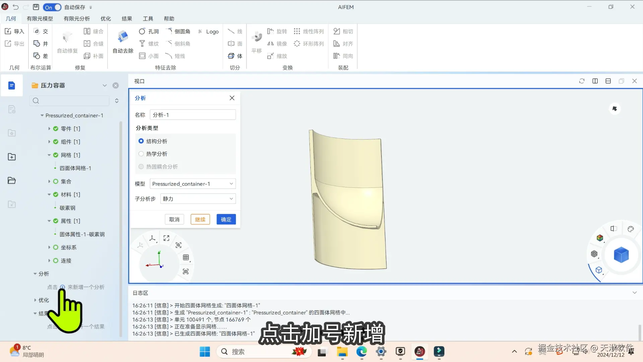Click the plus icon to add analysis

pyautogui.click(x=62, y=287)
